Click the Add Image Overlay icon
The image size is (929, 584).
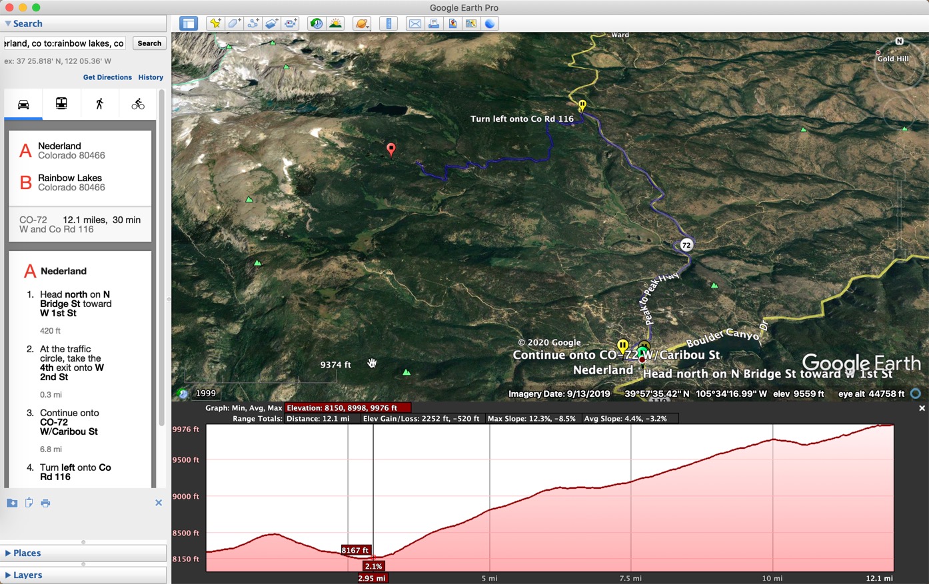(271, 23)
